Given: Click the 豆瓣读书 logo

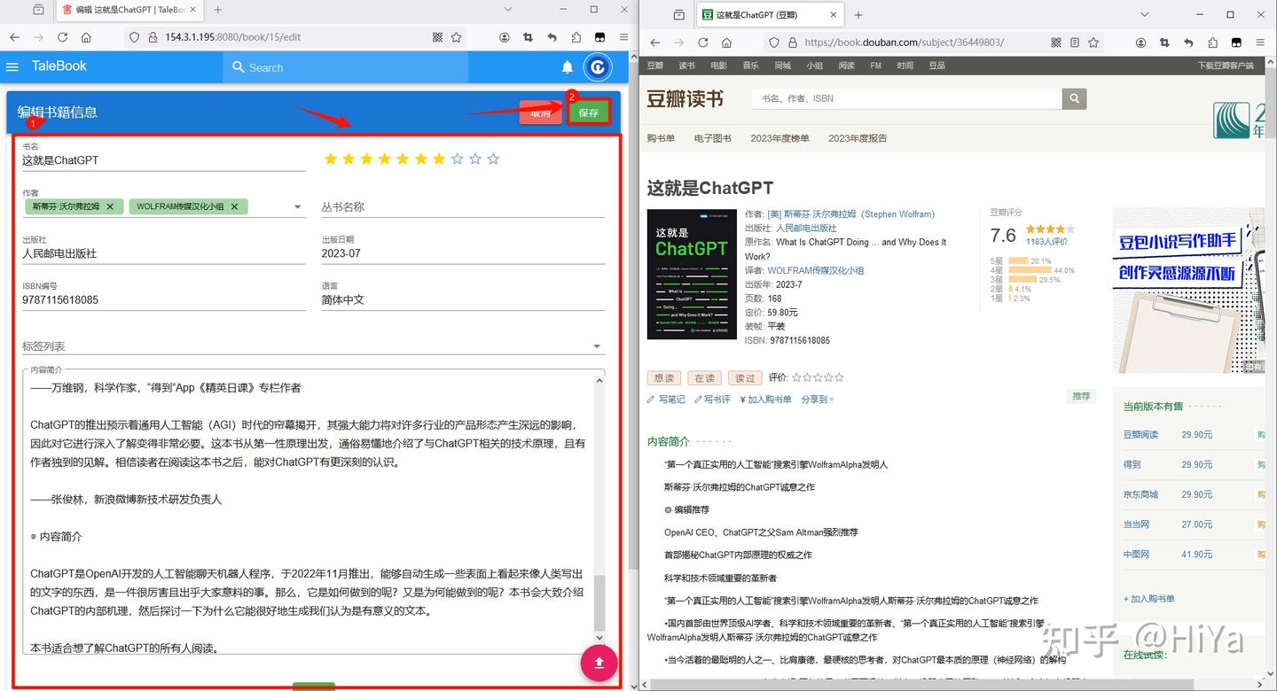Looking at the screenshot, I should 686,98.
